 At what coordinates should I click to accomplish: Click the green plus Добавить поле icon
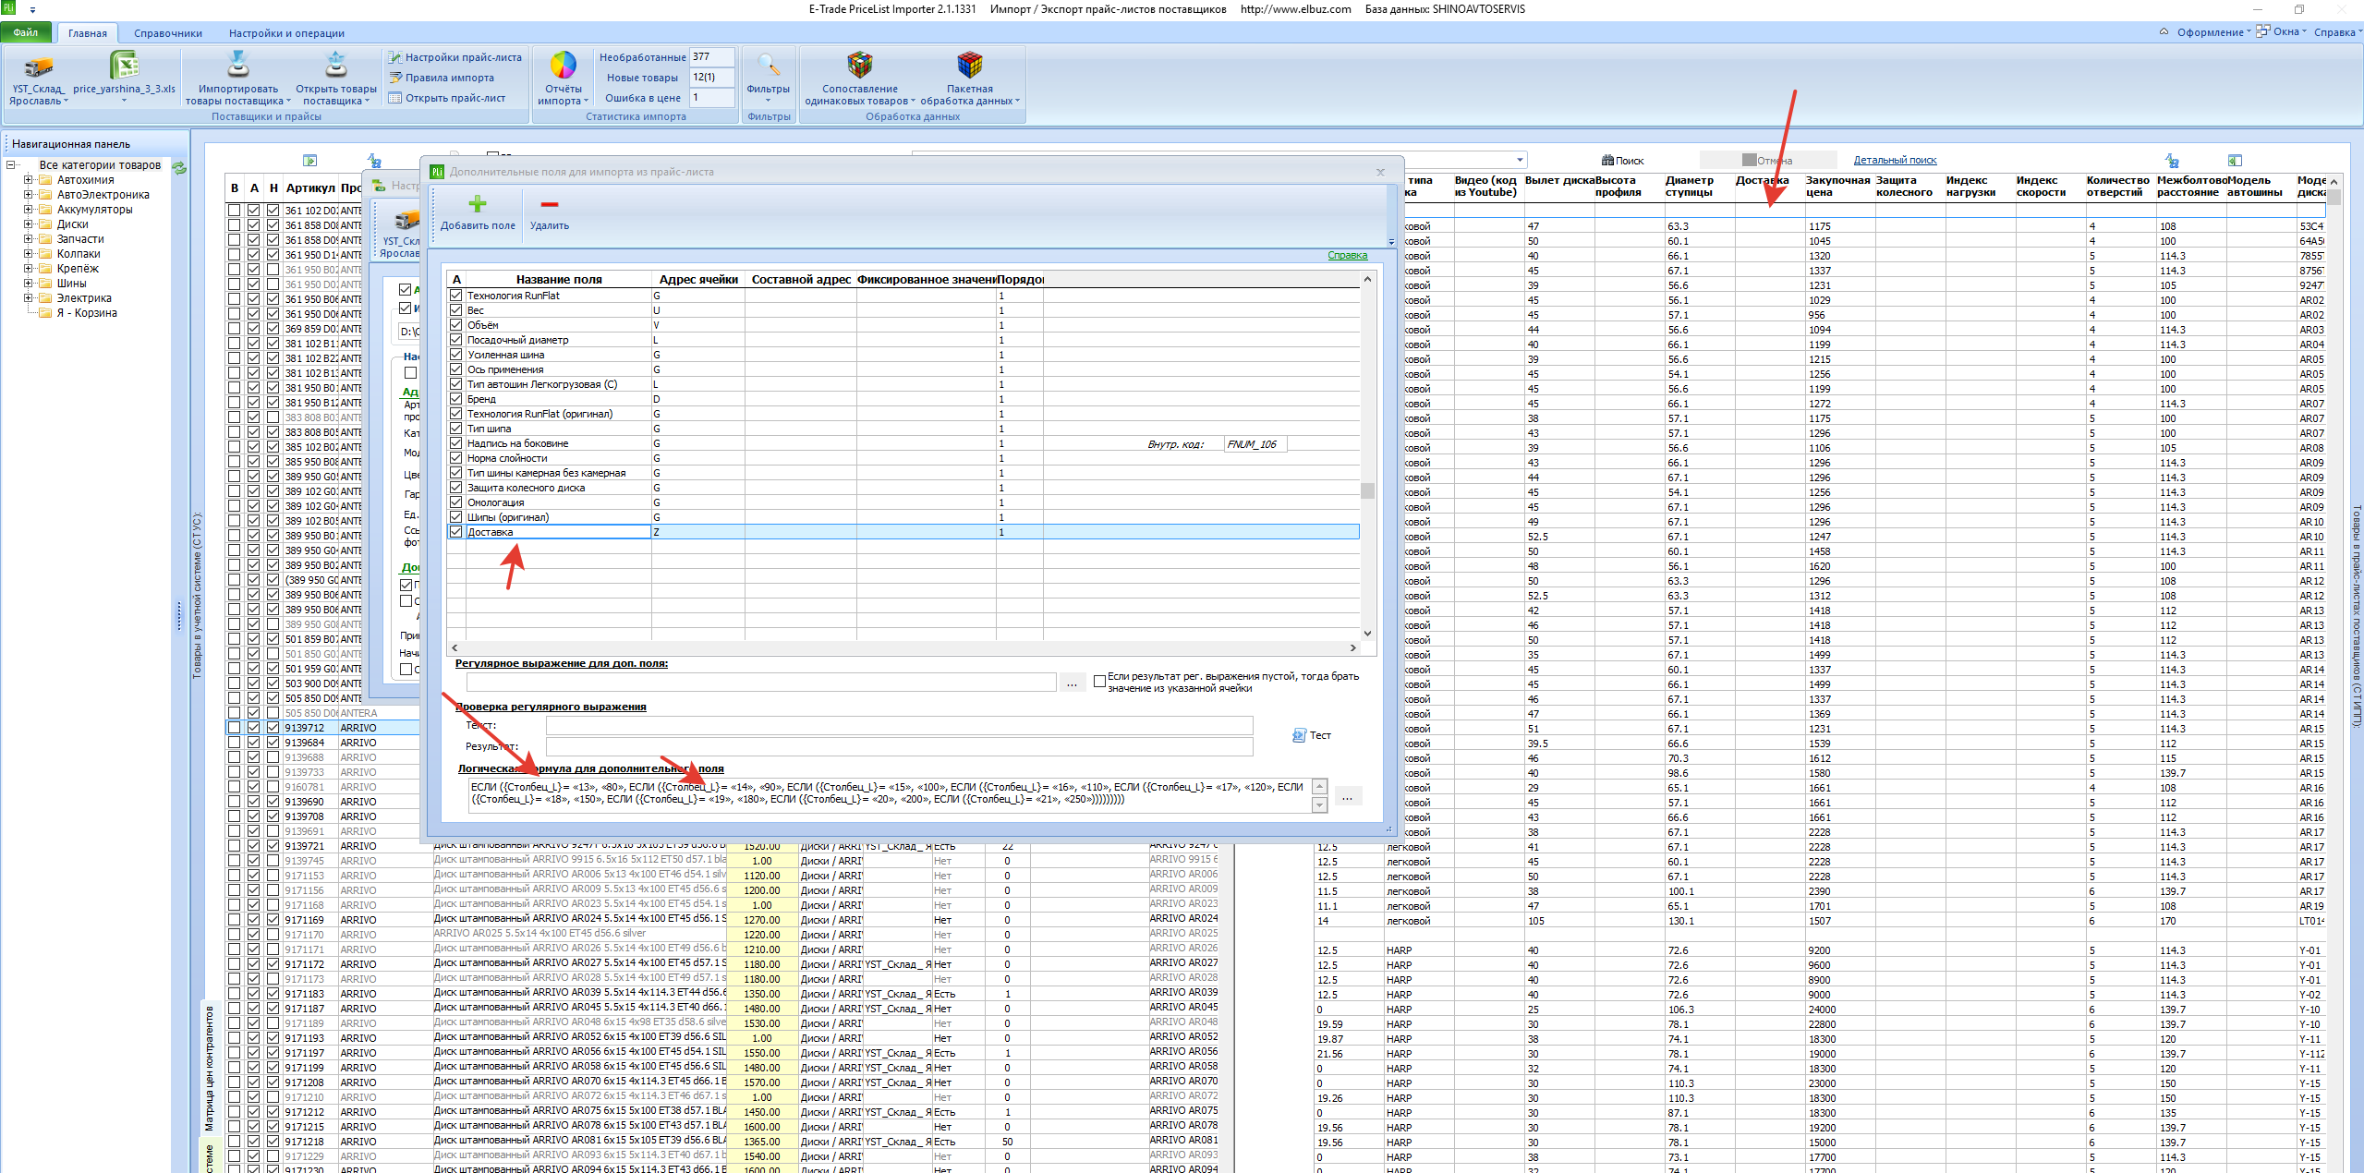click(x=478, y=204)
